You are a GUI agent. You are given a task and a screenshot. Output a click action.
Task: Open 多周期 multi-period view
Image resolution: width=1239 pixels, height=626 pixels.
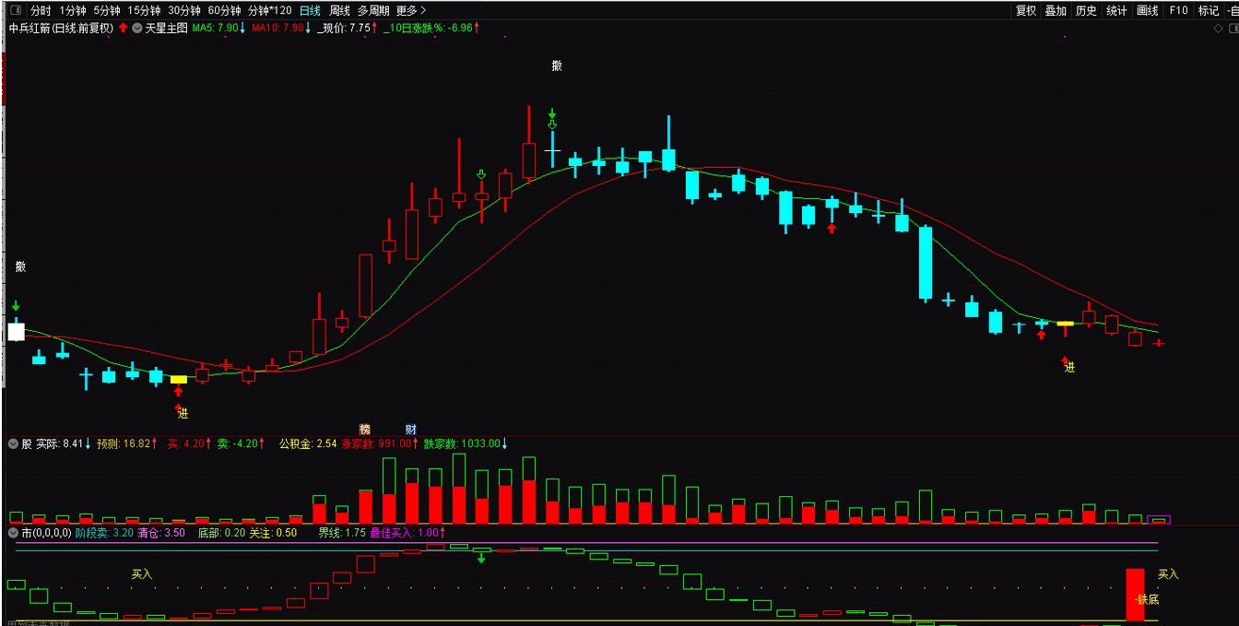pyautogui.click(x=373, y=11)
